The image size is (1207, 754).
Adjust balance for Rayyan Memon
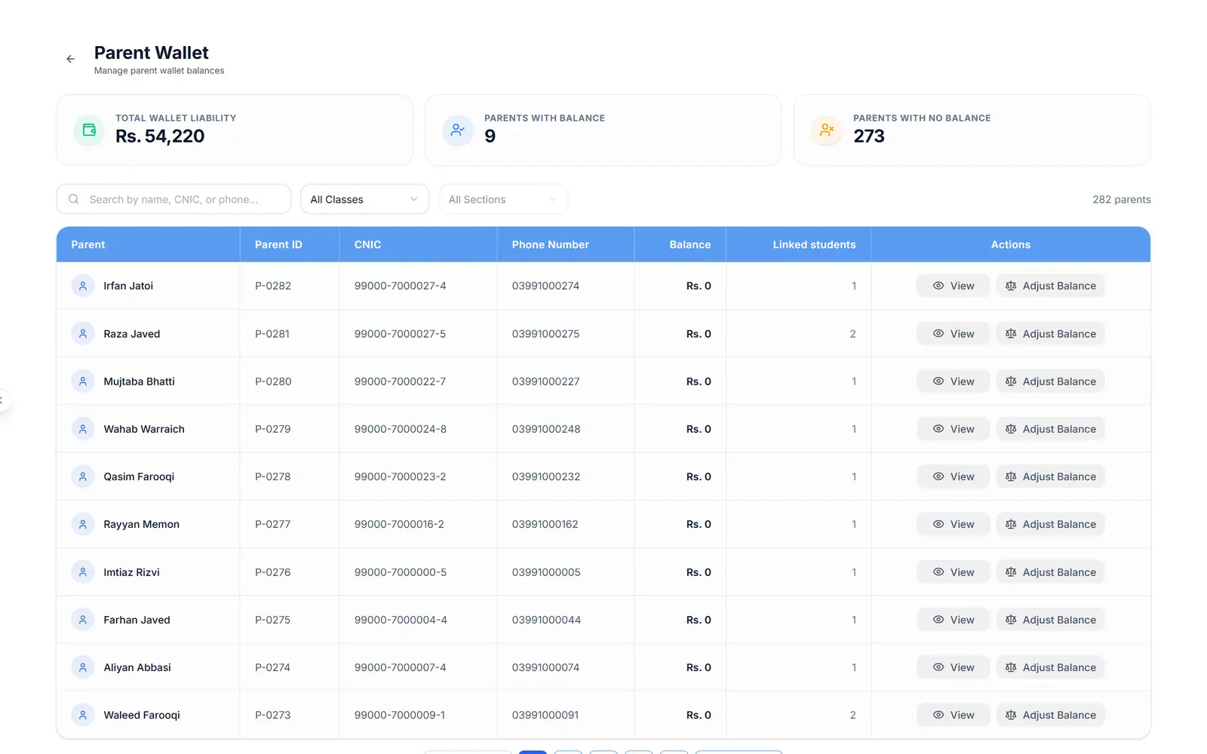(1051, 524)
